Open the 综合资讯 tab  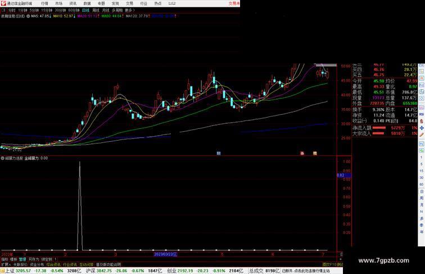click(53, 264)
